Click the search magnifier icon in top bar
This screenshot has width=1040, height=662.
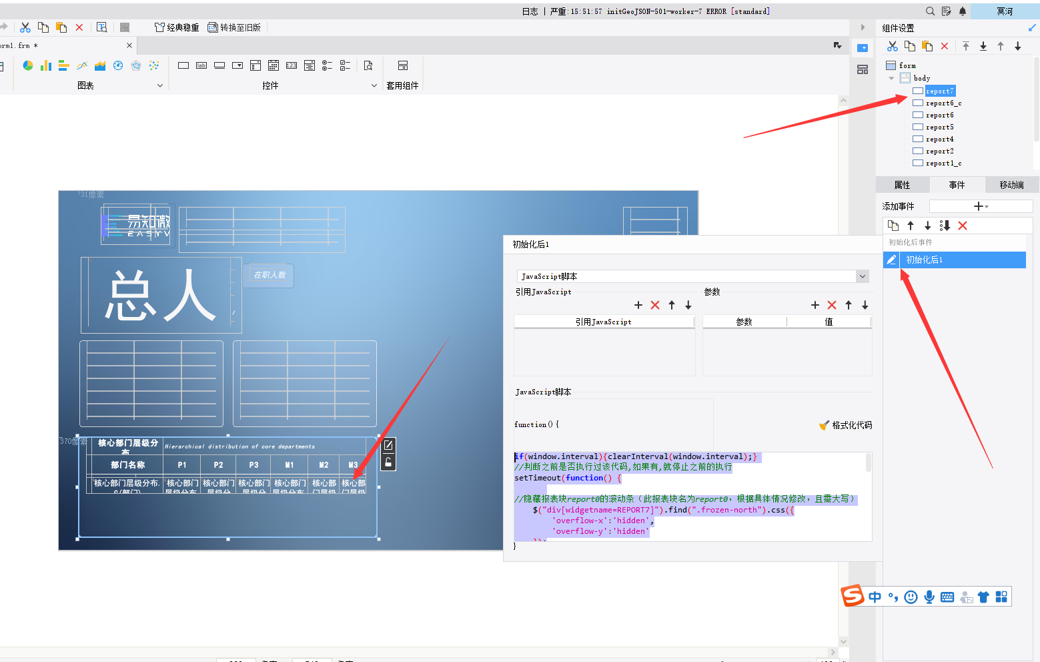(931, 11)
